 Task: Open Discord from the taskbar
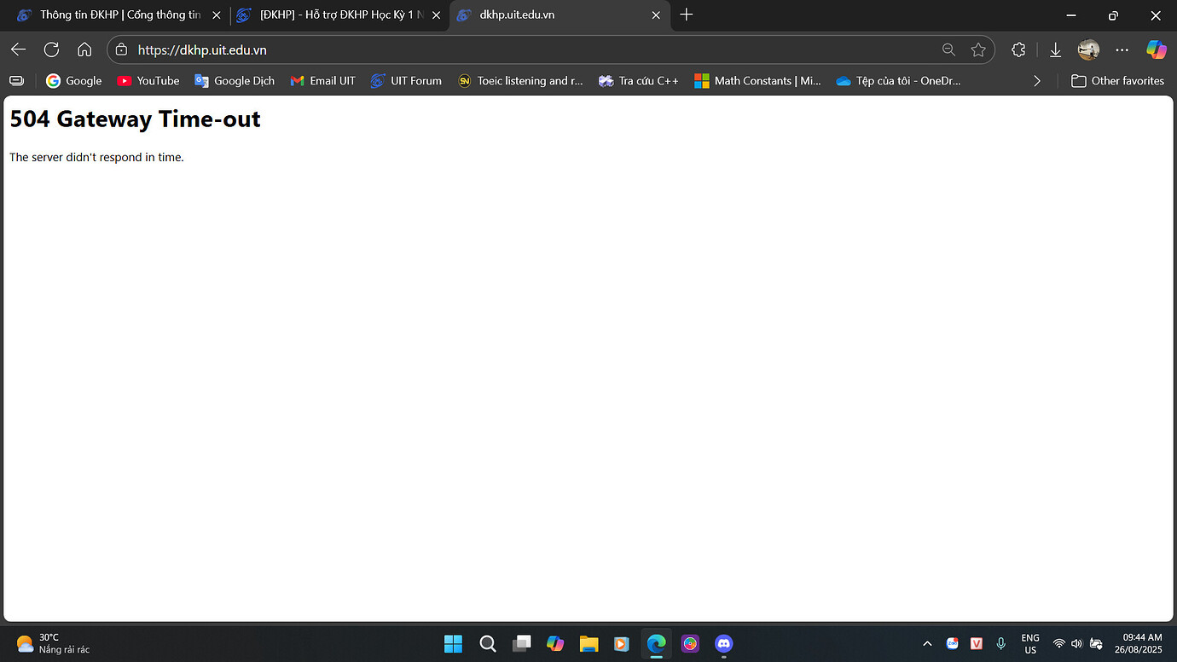[724, 643]
